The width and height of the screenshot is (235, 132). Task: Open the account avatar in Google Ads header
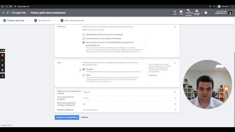click(230, 12)
